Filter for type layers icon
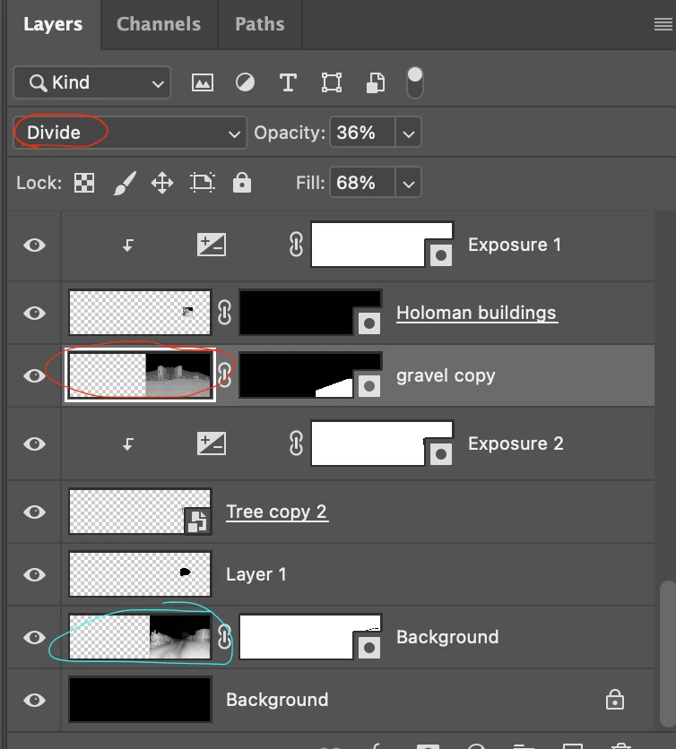Screen dimensions: 676x749 [288, 82]
